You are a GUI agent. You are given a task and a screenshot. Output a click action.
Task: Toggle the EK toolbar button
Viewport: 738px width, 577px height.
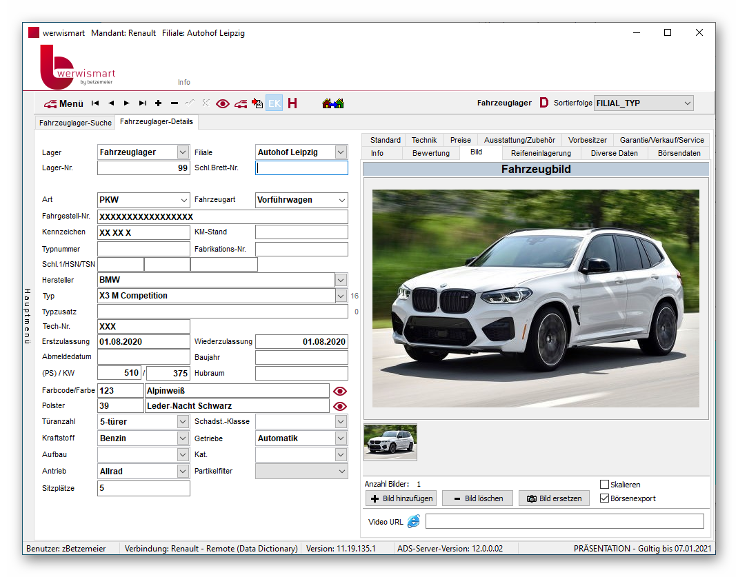click(275, 103)
